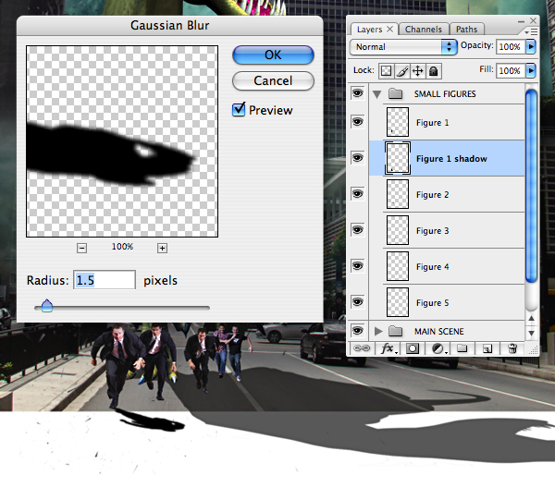Close the Layers tab with its x

(389, 29)
